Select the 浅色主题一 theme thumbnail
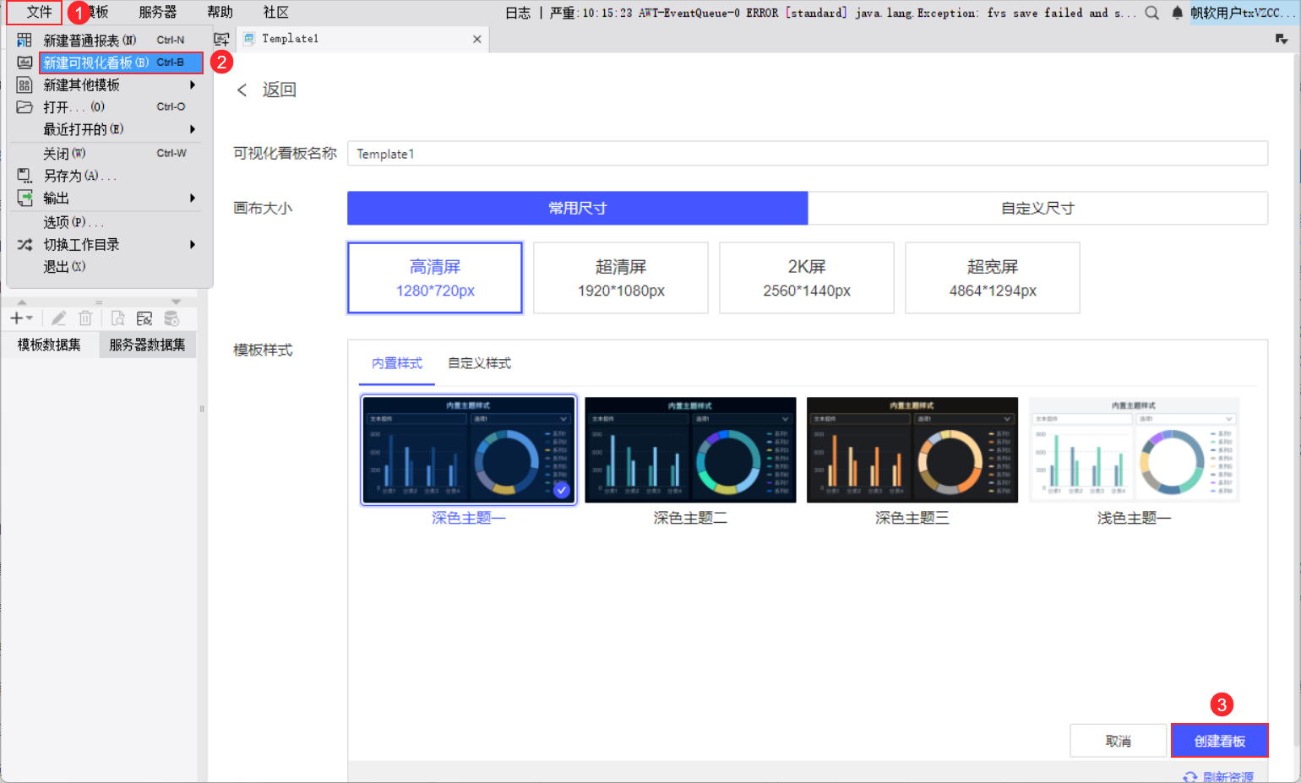1301x783 pixels. (1133, 449)
